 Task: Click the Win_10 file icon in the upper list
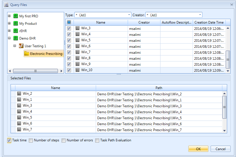tap(78, 70)
